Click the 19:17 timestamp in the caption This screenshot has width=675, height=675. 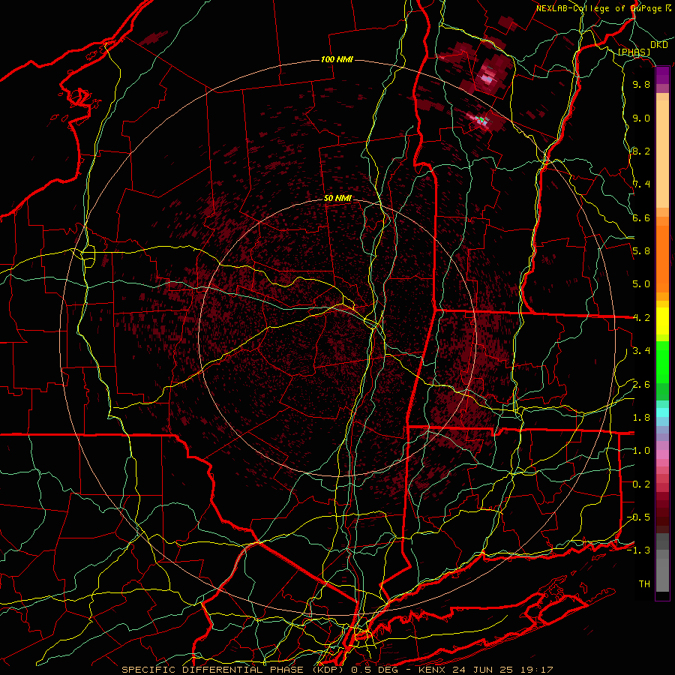[538, 670]
